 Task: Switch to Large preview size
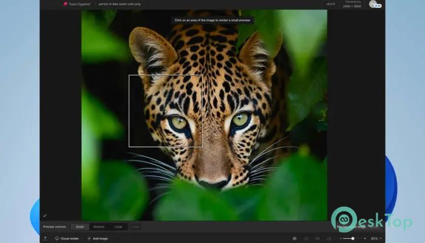coord(118,227)
